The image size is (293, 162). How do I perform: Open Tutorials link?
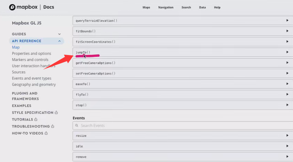pyautogui.click(x=23, y=119)
